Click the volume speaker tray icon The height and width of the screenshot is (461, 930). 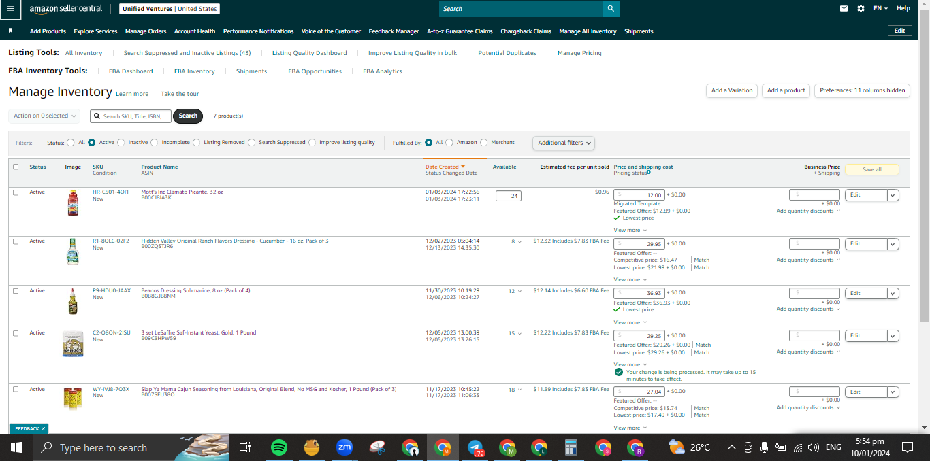point(813,447)
